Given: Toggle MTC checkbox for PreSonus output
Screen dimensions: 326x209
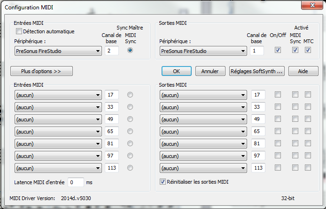Looking at the screenshot, I should 308,51.
